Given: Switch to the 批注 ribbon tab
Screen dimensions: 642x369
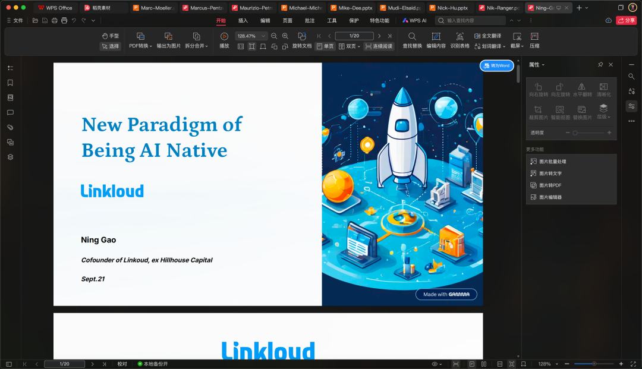Looking at the screenshot, I should tap(310, 20).
